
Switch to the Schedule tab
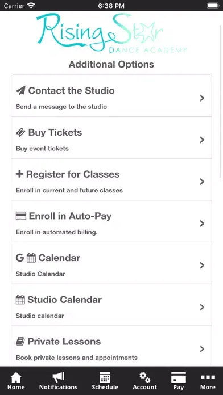pyautogui.click(x=105, y=381)
